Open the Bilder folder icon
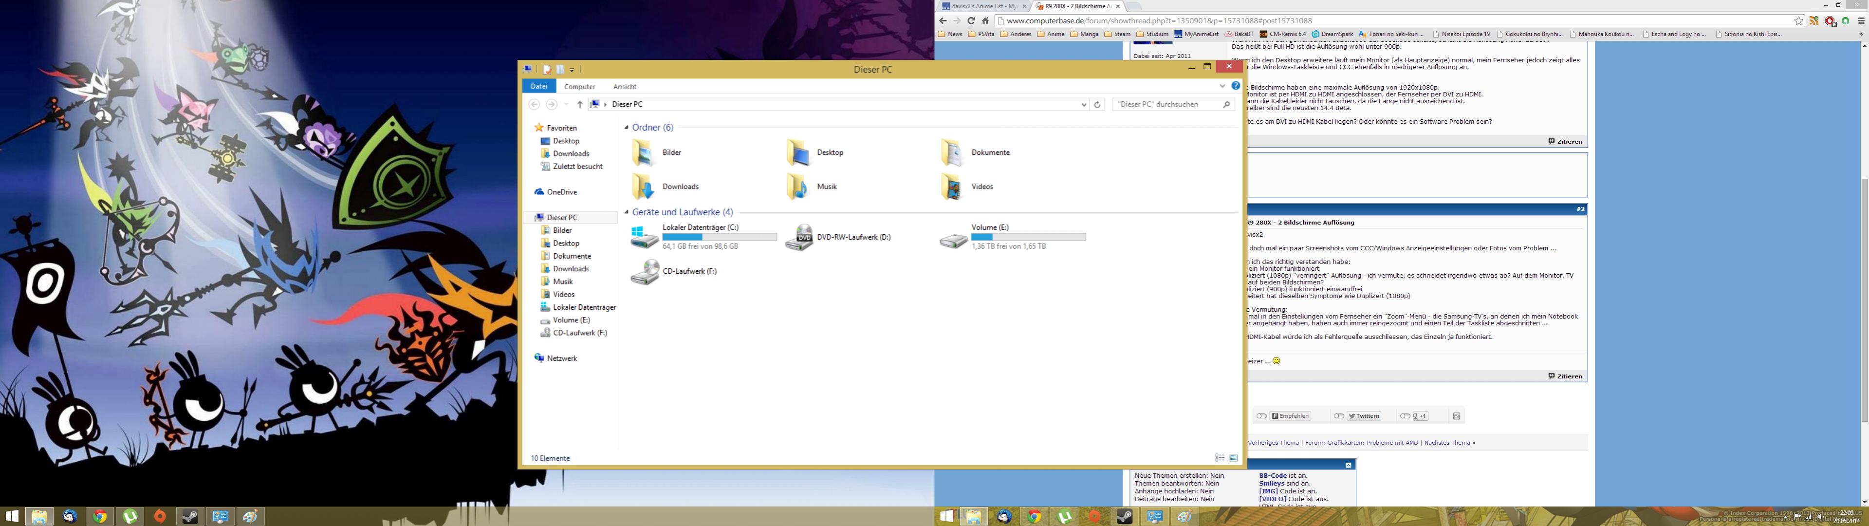The image size is (1869, 526). point(643,152)
